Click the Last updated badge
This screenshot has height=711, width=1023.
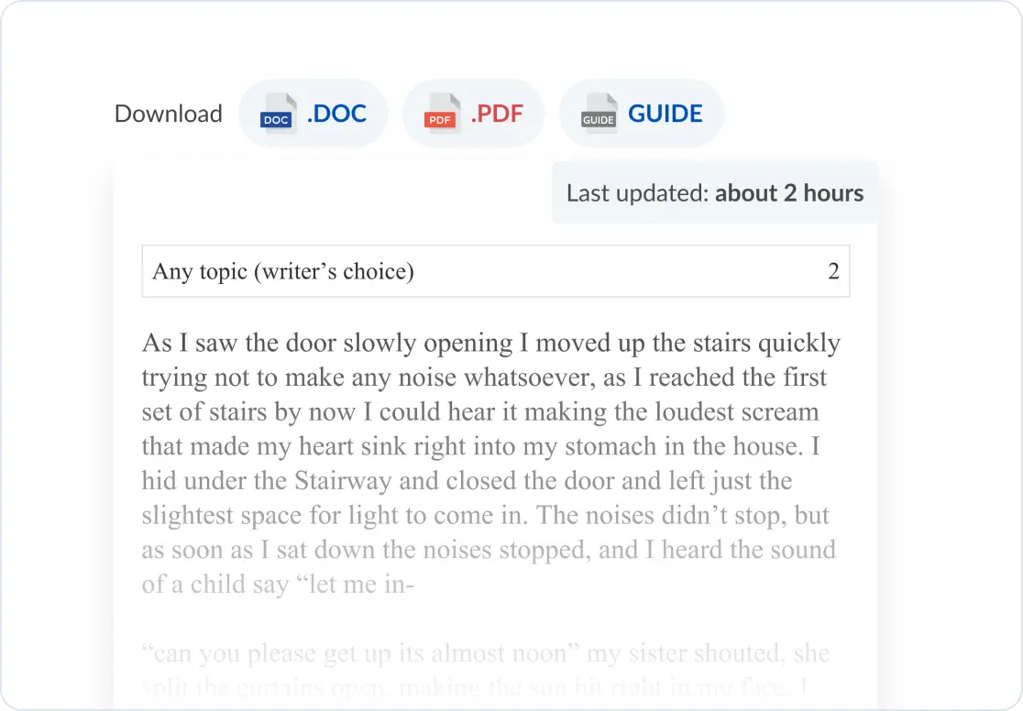tap(715, 193)
